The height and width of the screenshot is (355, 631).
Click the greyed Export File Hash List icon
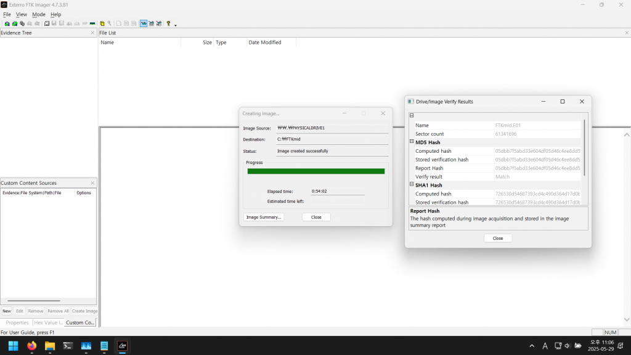pyautogui.click(x=126, y=24)
